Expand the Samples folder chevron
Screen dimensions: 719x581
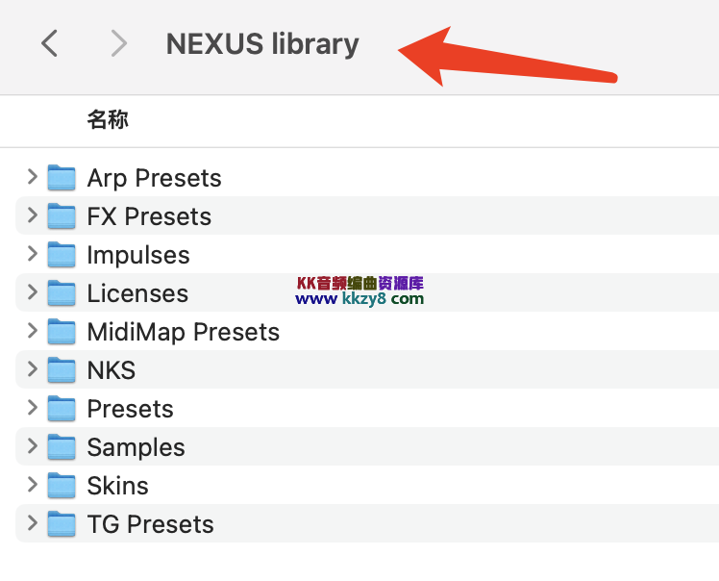[x=32, y=446]
